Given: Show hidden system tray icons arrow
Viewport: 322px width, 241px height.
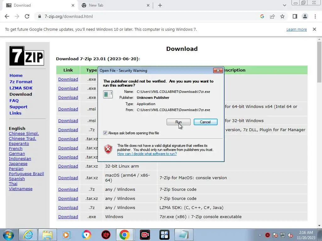Looking at the screenshot, I should [260, 235].
